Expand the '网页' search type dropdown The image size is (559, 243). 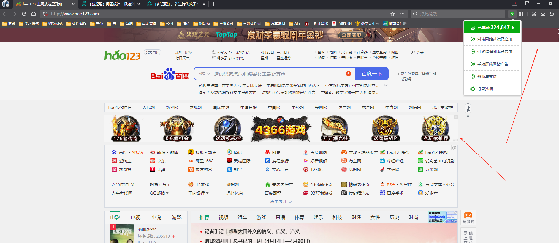pyautogui.click(x=204, y=74)
